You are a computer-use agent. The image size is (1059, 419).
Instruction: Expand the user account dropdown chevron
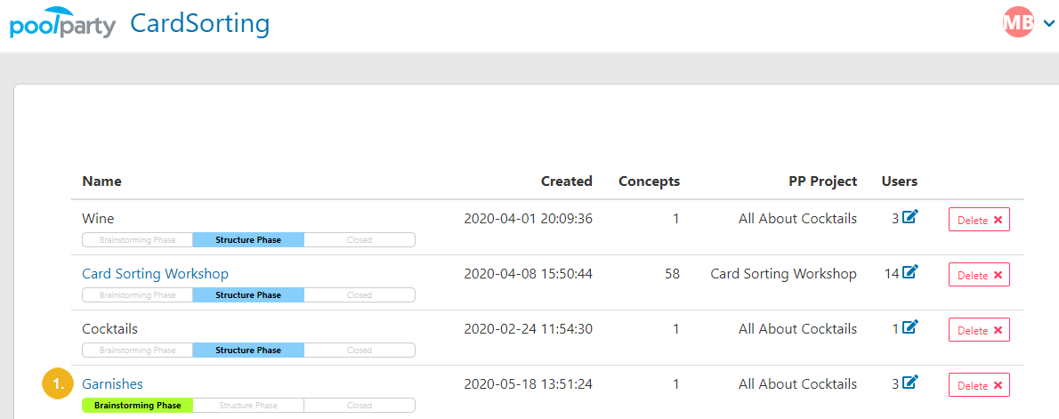point(1049,23)
